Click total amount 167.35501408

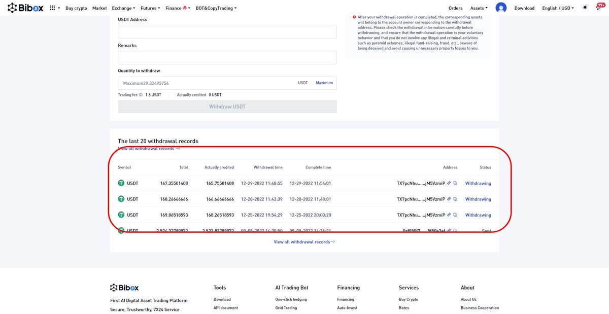(174, 184)
